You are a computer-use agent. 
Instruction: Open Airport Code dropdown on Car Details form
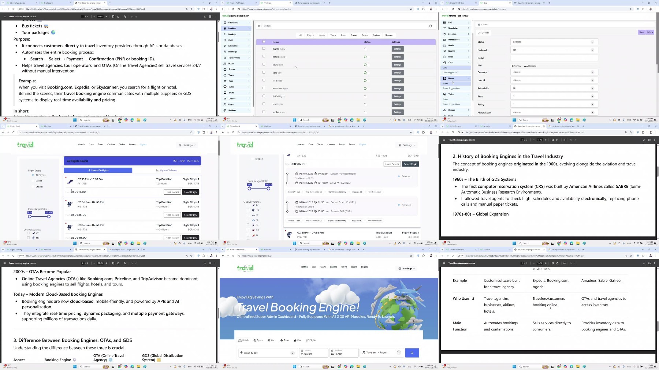(554, 112)
